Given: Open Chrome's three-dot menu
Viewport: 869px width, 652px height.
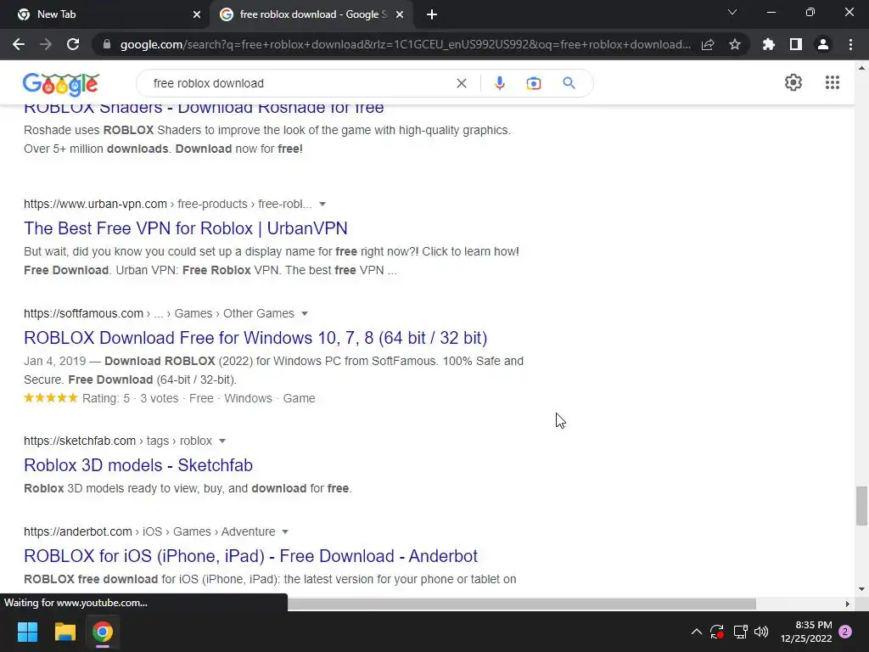Looking at the screenshot, I should (x=850, y=44).
